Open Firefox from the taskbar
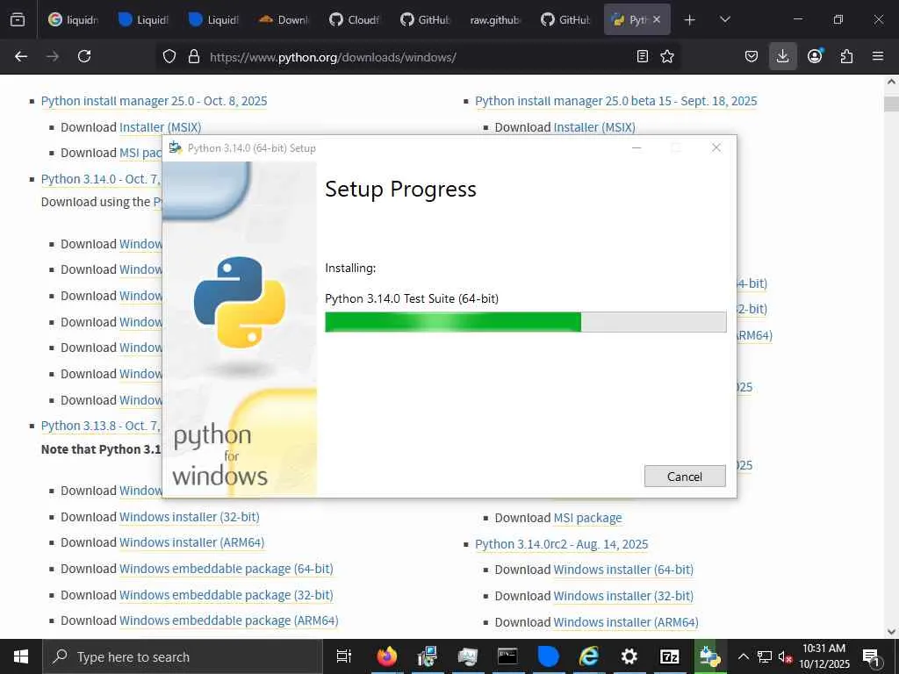This screenshot has width=899, height=674. (x=386, y=656)
